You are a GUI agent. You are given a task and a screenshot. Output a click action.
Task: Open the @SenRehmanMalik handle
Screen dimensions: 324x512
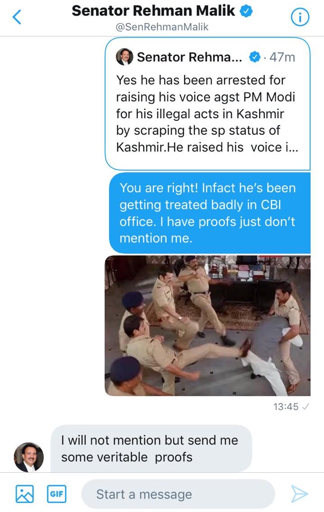[162, 27]
